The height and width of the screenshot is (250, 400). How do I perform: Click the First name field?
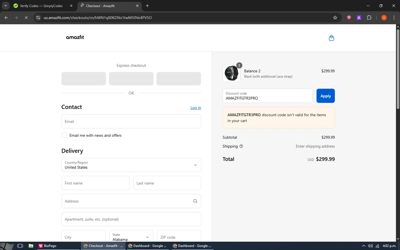(95, 183)
